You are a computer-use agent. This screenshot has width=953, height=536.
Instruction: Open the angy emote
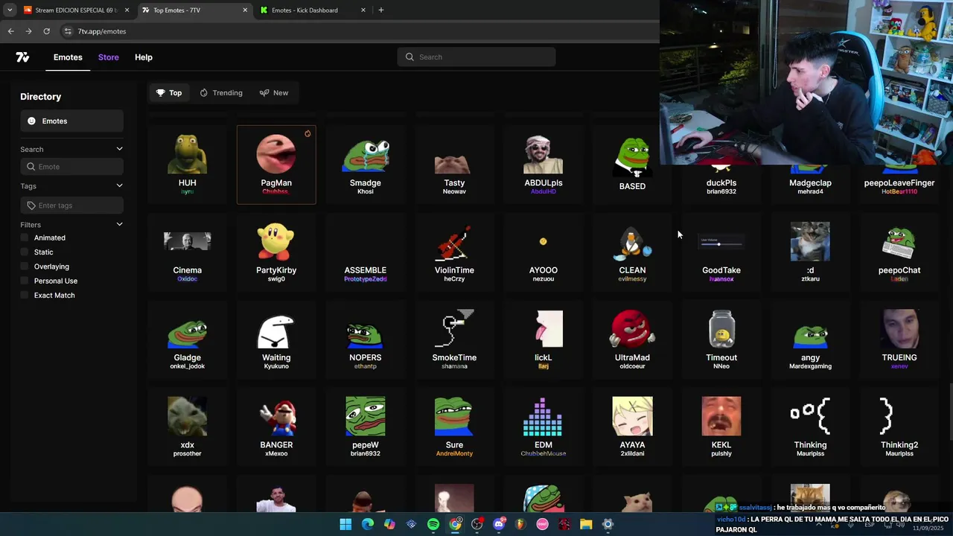tap(810, 339)
